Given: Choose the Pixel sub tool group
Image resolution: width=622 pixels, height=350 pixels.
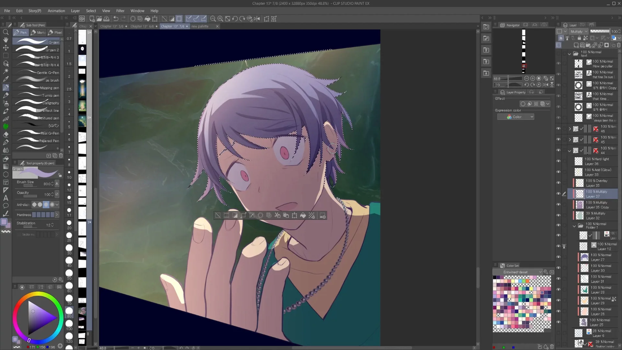Looking at the screenshot, I should (x=55, y=32).
